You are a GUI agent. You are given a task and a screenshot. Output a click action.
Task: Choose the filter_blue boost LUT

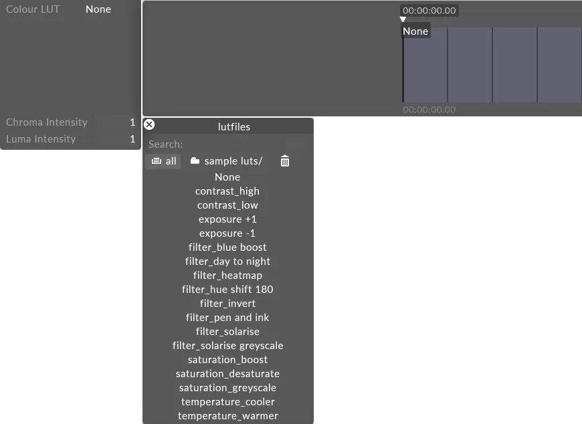tap(227, 247)
